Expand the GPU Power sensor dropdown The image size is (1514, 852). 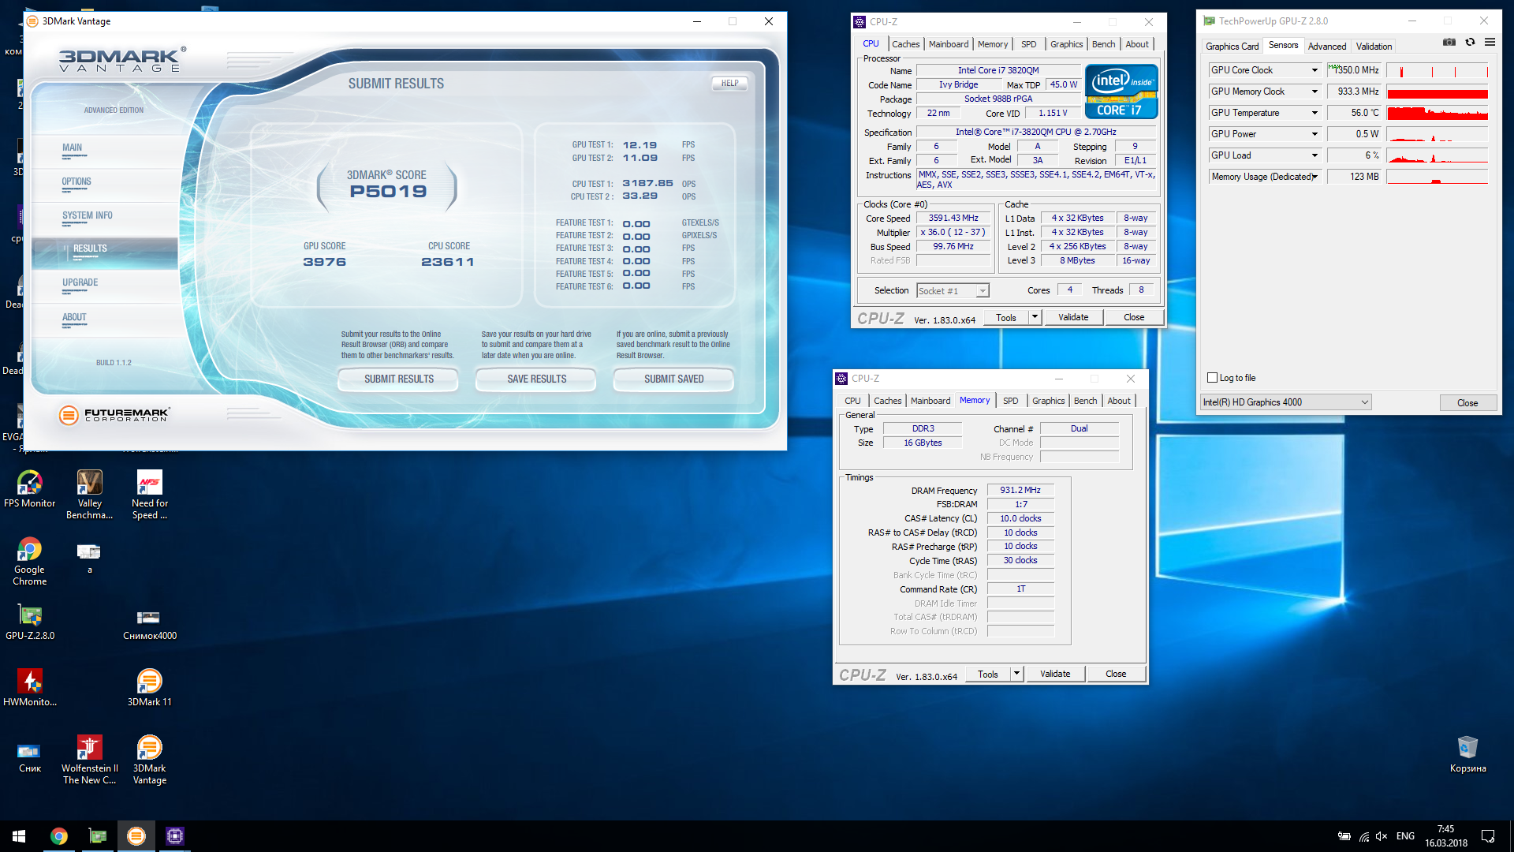coord(1314,134)
